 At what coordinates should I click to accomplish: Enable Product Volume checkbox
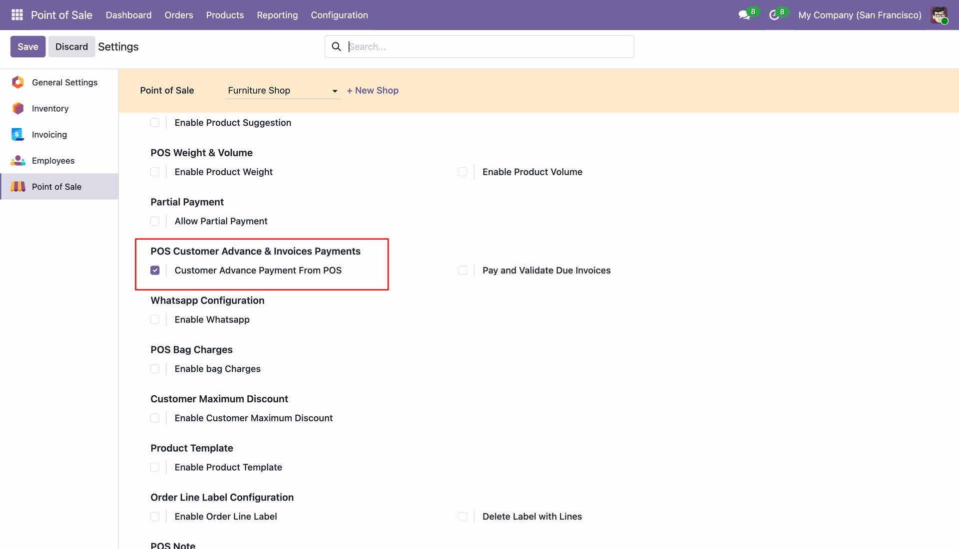pyautogui.click(x=463, y=172)
